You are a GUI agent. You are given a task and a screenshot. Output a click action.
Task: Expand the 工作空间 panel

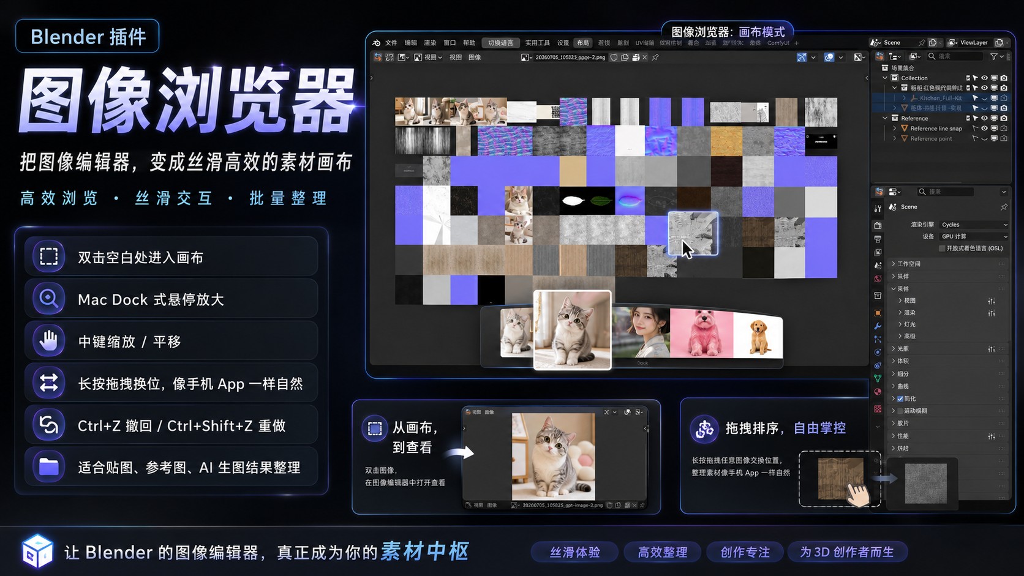947,264
